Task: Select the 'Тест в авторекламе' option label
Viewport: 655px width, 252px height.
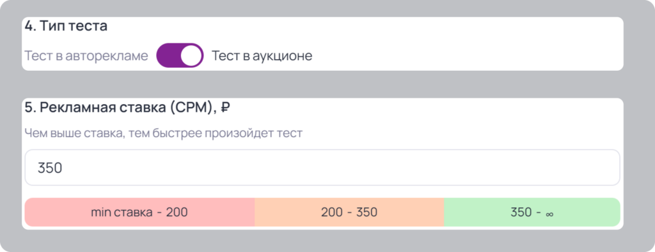Action: pyautogui.click(x=86, y=56)
